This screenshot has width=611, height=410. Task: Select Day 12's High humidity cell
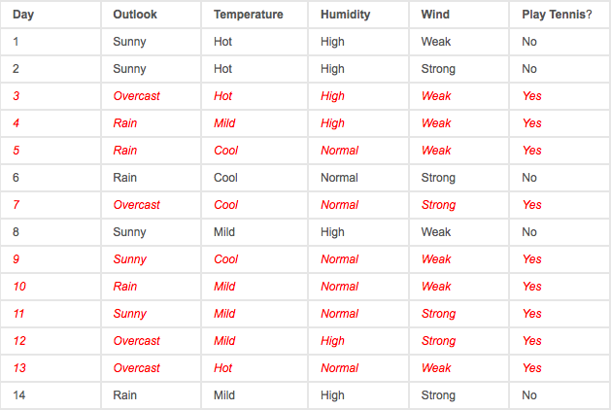pyautogui.click(x=358, y=341)
